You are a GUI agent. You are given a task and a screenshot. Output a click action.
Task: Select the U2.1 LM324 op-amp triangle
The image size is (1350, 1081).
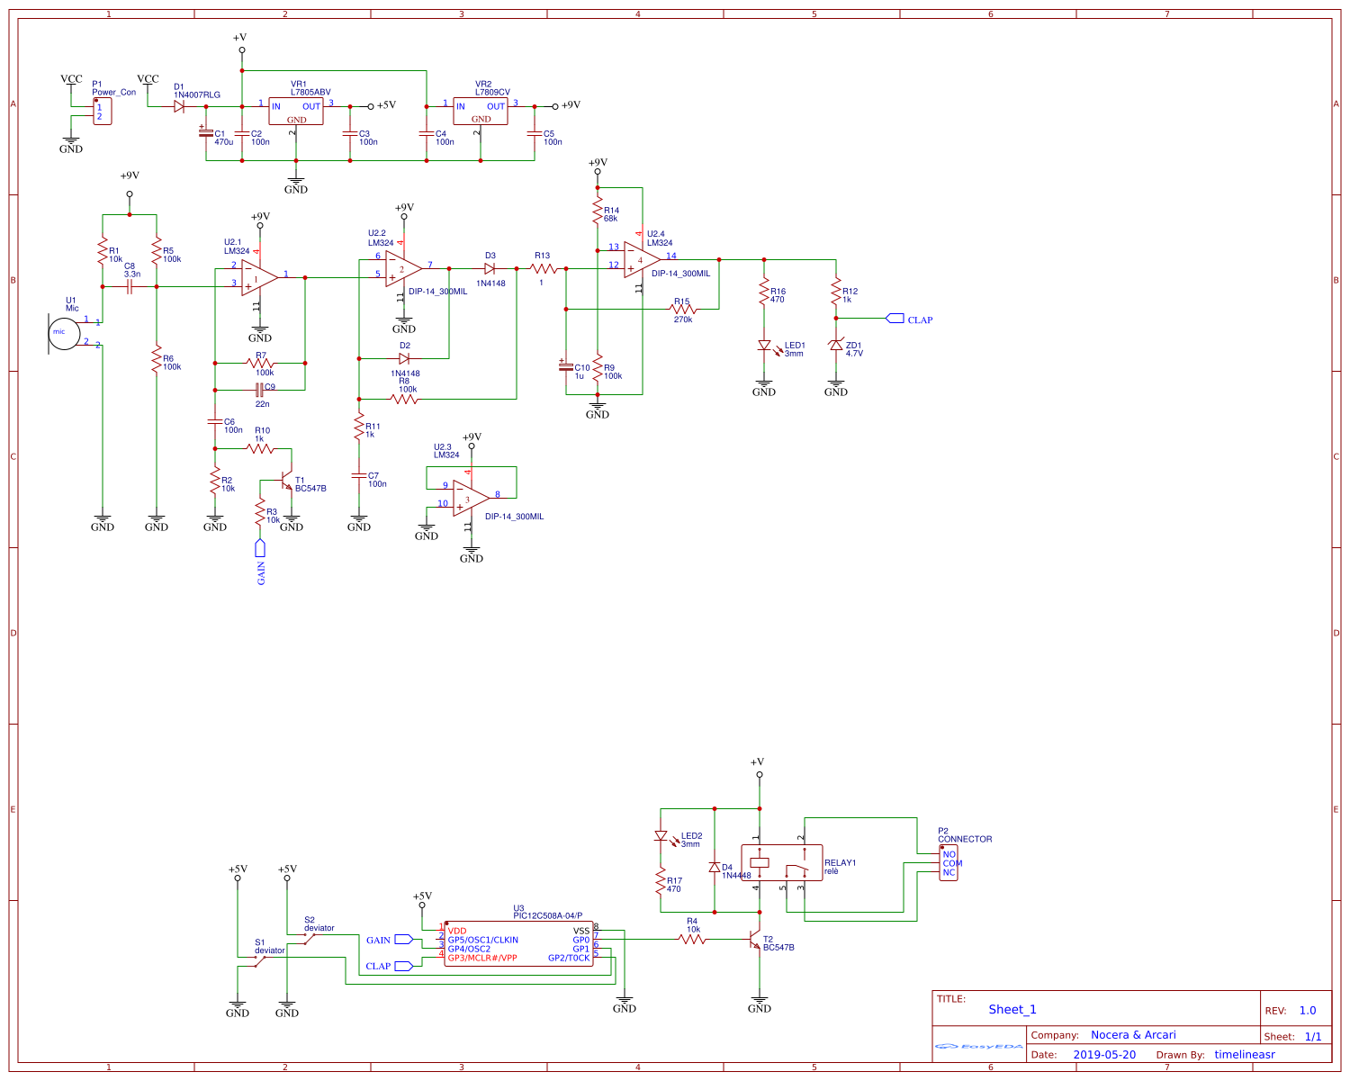(254, 279)
